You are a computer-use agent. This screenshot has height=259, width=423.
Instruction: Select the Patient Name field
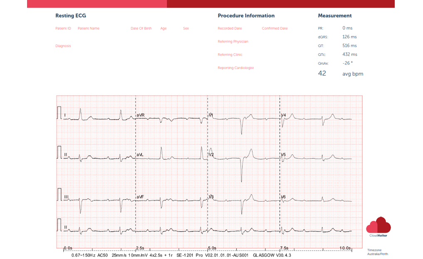pyautogui.click(x=89, y=29)
